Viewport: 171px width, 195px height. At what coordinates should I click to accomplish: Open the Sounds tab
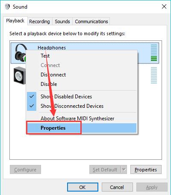(62, 21)
